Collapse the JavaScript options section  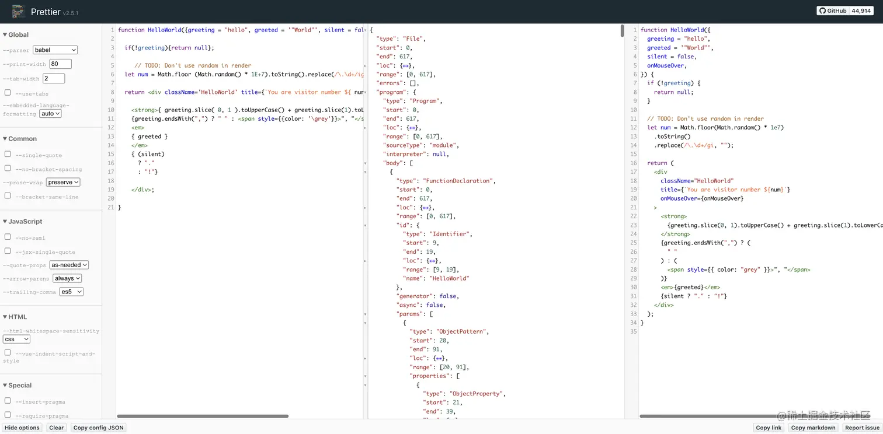[x=23, y=222]
